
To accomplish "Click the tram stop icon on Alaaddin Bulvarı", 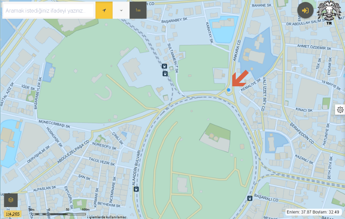I will click(x=136, y=189).
